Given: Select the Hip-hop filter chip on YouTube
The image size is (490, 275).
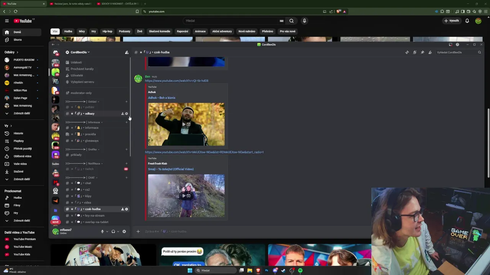Looking at the screenshot, I should tap(107, 31).
